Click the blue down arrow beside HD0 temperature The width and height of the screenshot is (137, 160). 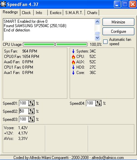(73, 67)
